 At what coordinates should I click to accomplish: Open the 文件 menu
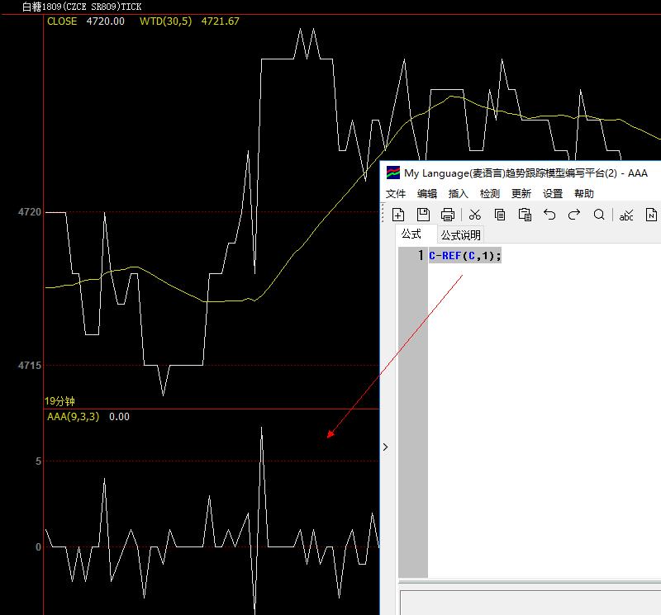pos(396,193)
